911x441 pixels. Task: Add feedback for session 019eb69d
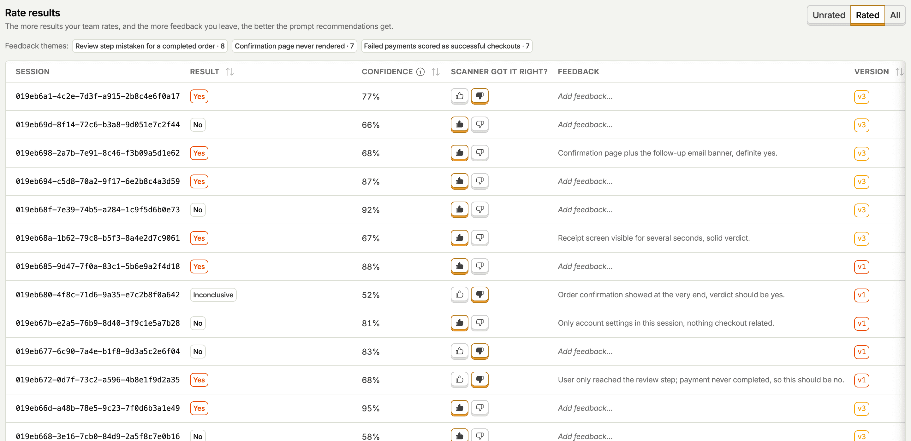click(585, 124)
